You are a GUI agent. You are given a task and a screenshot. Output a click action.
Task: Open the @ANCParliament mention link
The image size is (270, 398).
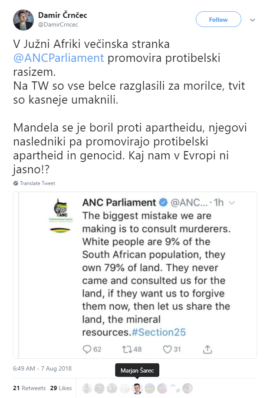(59, 58)
